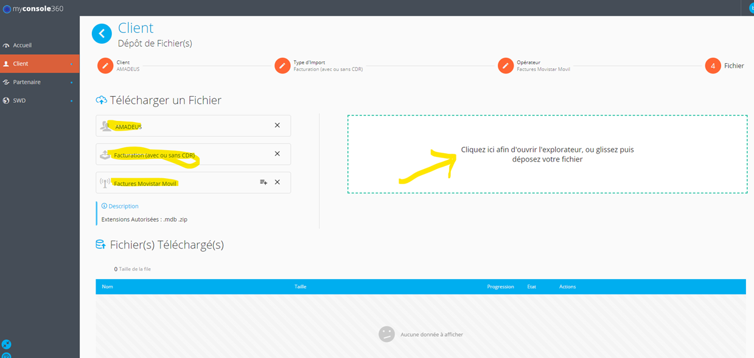Click the add-list icon beside Factures Movistar Movil
The height and width of the screenshot is (358, 754).
(x=264, y=182)
